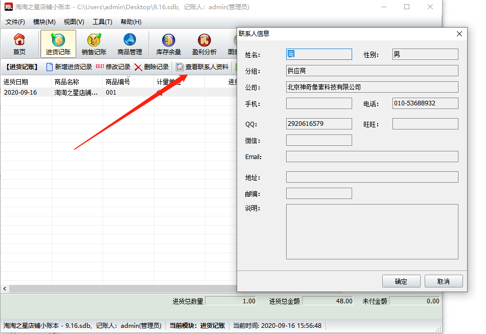Open the 工具(T) menu
Image resolution: width=486 pixels, height=334 pixels.
pos(102,22)
